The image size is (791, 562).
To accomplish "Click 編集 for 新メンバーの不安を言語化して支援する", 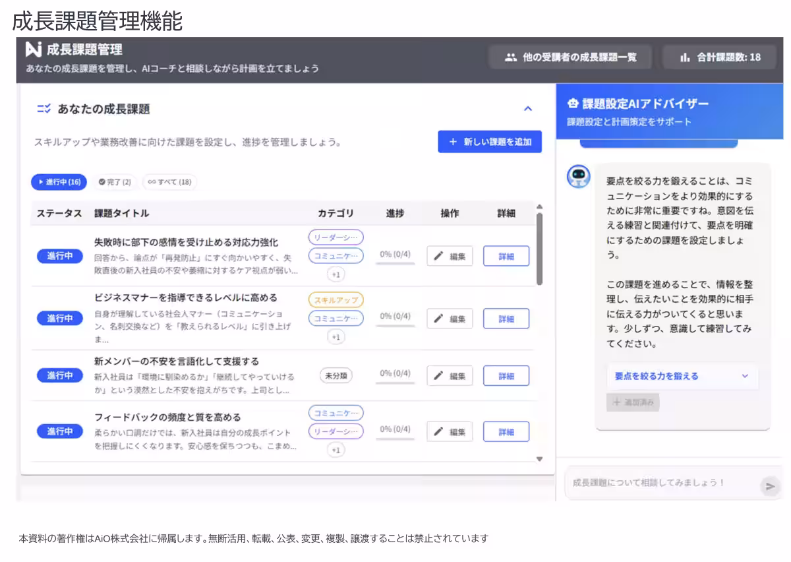I will [450, 375].
